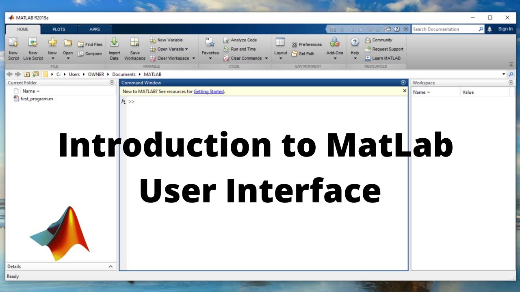Select the Users path segment
The height and width of the screenshot is (292, 520).
(74, 75)
